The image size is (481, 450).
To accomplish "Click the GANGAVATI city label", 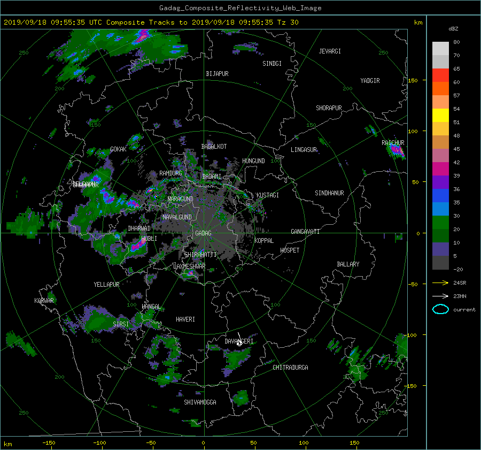I will [x=305, y=231].
